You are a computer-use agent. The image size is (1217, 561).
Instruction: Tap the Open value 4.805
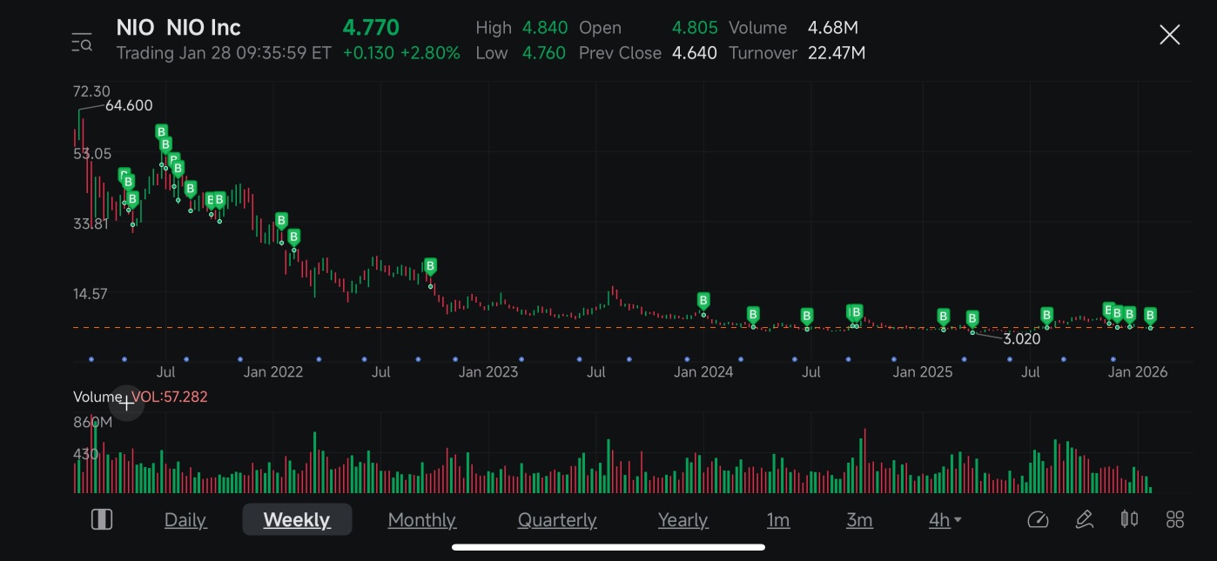point(695,28)
